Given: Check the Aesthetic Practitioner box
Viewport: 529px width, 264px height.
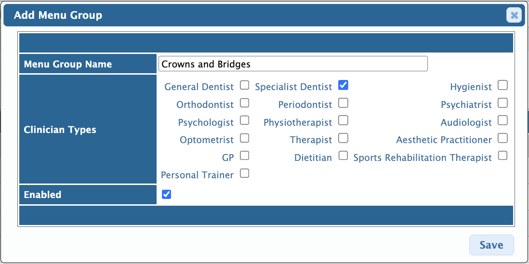Looking at the screenshot, I should coord(503,138).
